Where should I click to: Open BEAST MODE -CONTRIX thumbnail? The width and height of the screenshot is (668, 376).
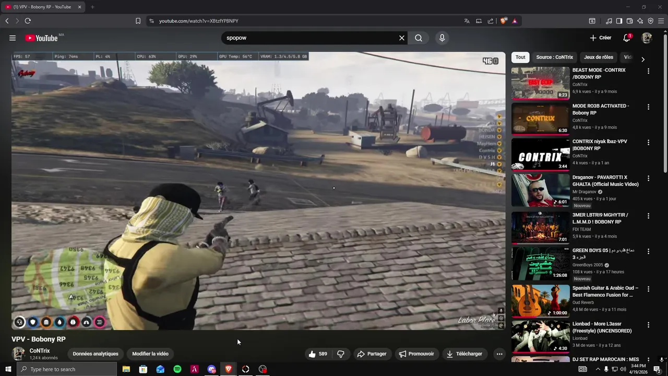(x=540, y=83)
